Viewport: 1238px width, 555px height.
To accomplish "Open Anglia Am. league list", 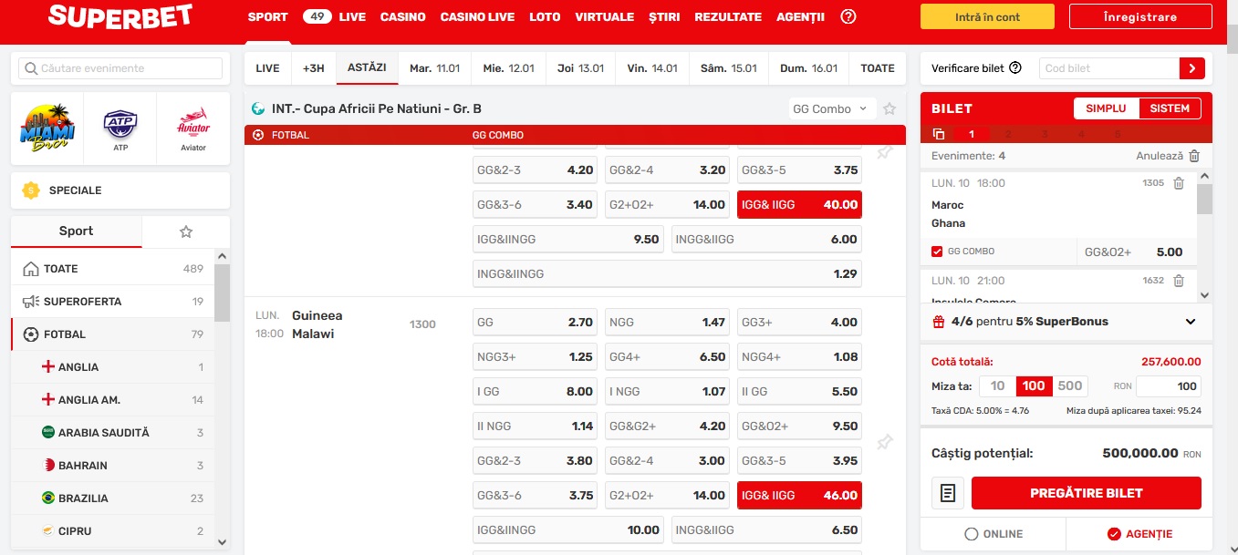I will [x=113, y=400].
